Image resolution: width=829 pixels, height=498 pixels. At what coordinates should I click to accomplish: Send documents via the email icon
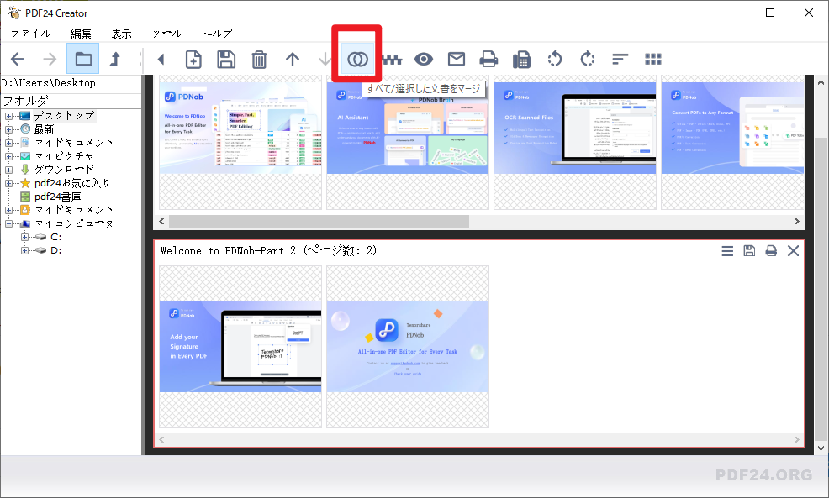456,59
